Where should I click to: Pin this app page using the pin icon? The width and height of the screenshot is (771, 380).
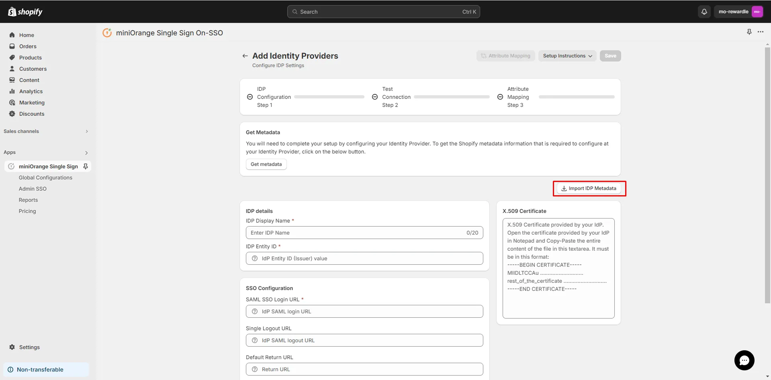pyautogui.click(x=749, y=32)
